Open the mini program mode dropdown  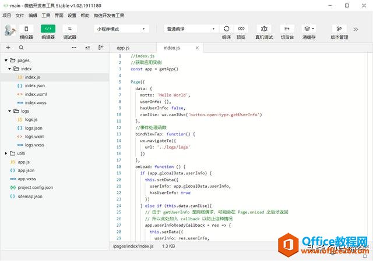(122, 29)
